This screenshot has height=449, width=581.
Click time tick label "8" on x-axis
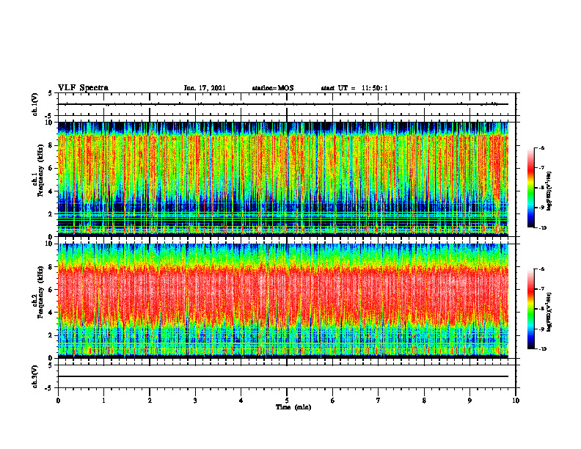coord(424,401)
